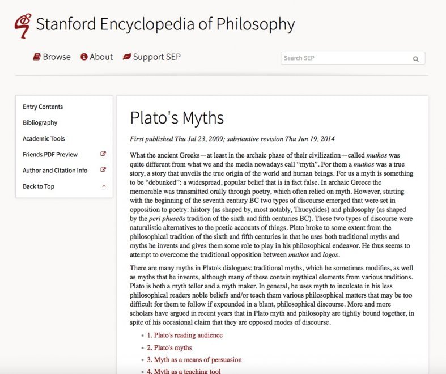This screenshot has width=446, height=374.
Task: Go to Bibliography section
Action: [x=40, y=122]
